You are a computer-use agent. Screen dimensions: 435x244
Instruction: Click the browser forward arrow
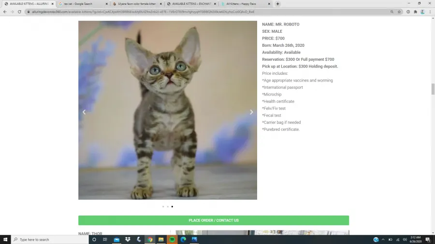click(x=12, y=12)
